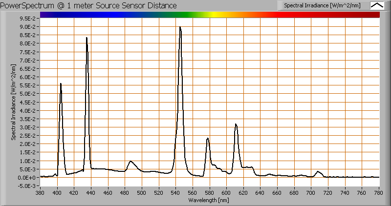The height and width of the screenshot is (206, 391).
Task: Click the spectral peak near 436 nm
Action: pyautogui.click(x=87, y=38)
